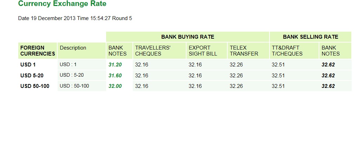Click USD 5-20 TT&Draft selling rate 32.51
Viewport: 358px width, 154px height.
pos(278,76)
